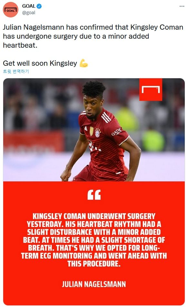Click the JULIAN NAGELSMANN attribution text
This screenshot has height=307, width=187.
[x=94, y=284]
